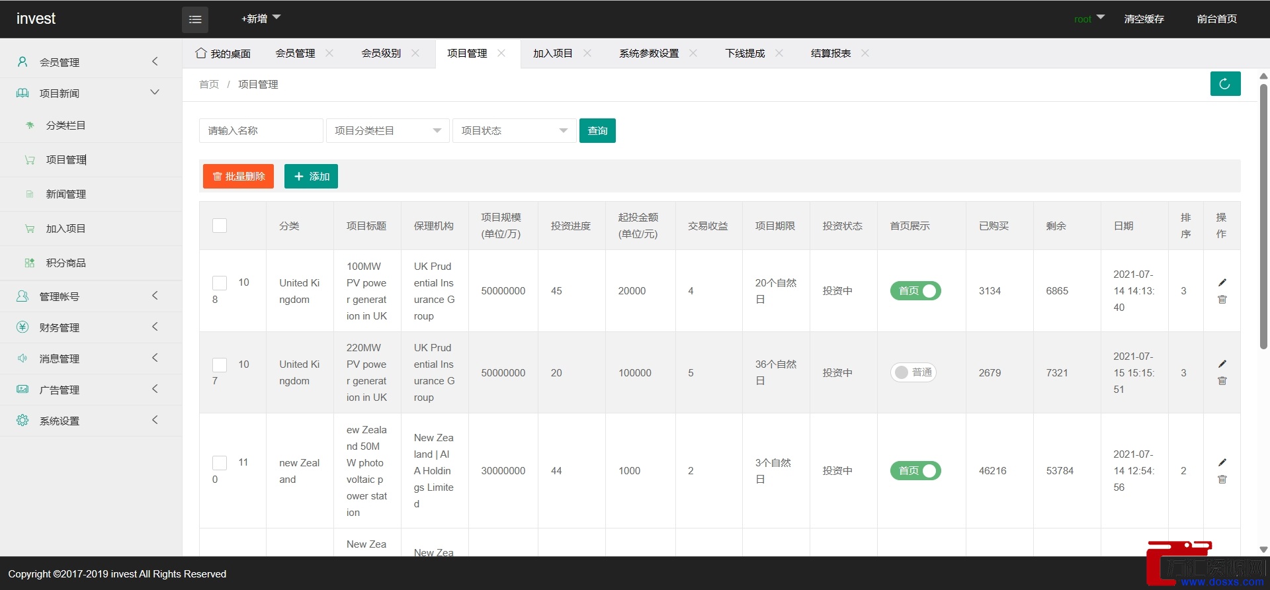Viewport: 1270px width, 590px height.
Task: Check the checkbox for row 108
Action: [220, 283]
